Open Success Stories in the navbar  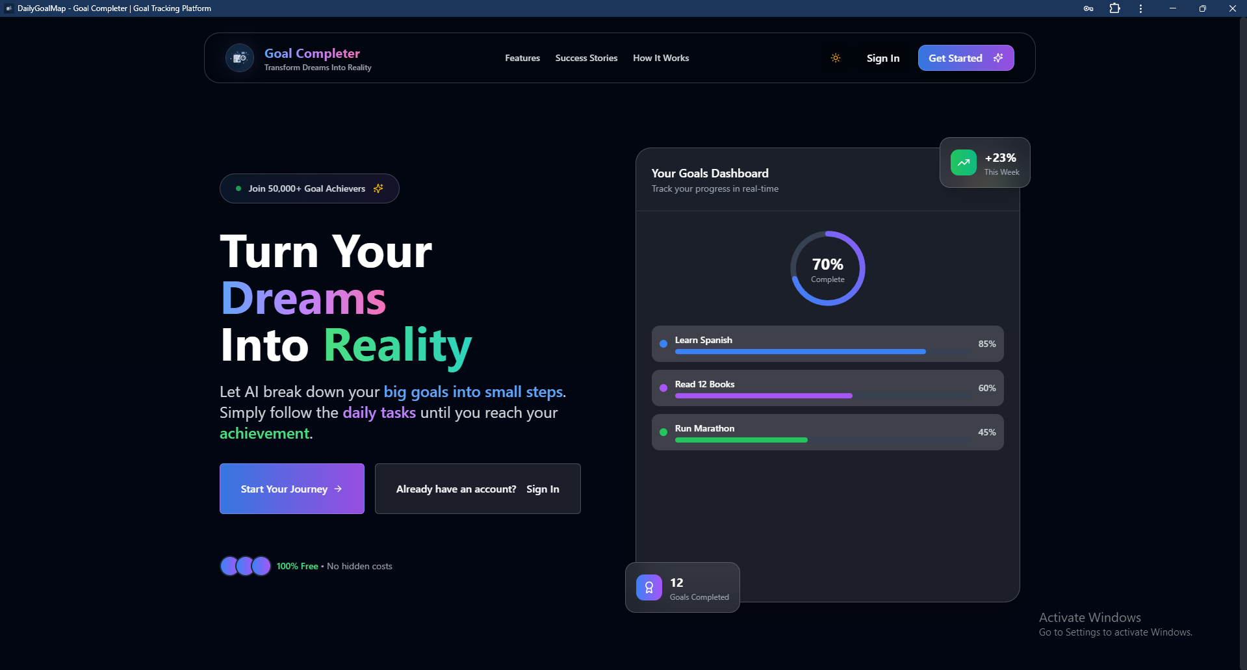coord(586,58)
